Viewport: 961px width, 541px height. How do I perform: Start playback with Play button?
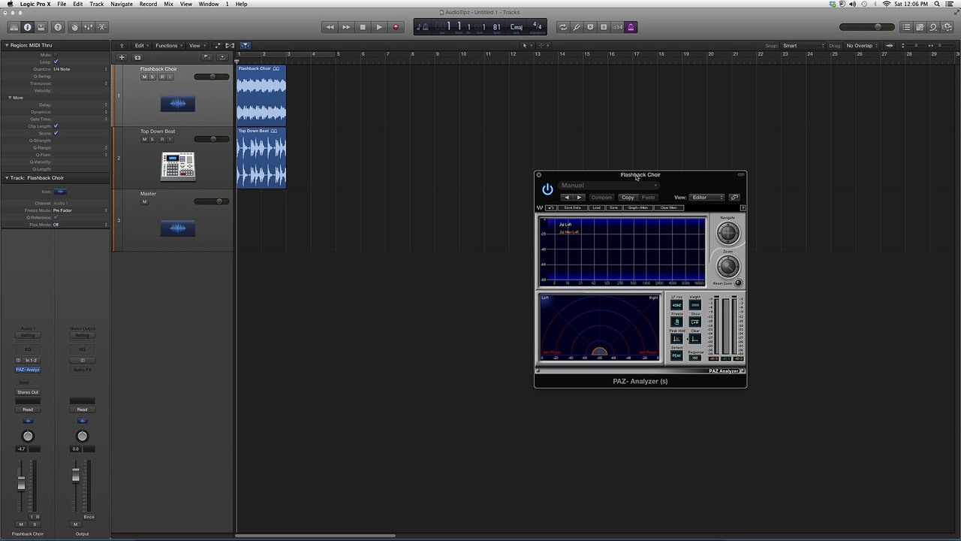point(379,27)
